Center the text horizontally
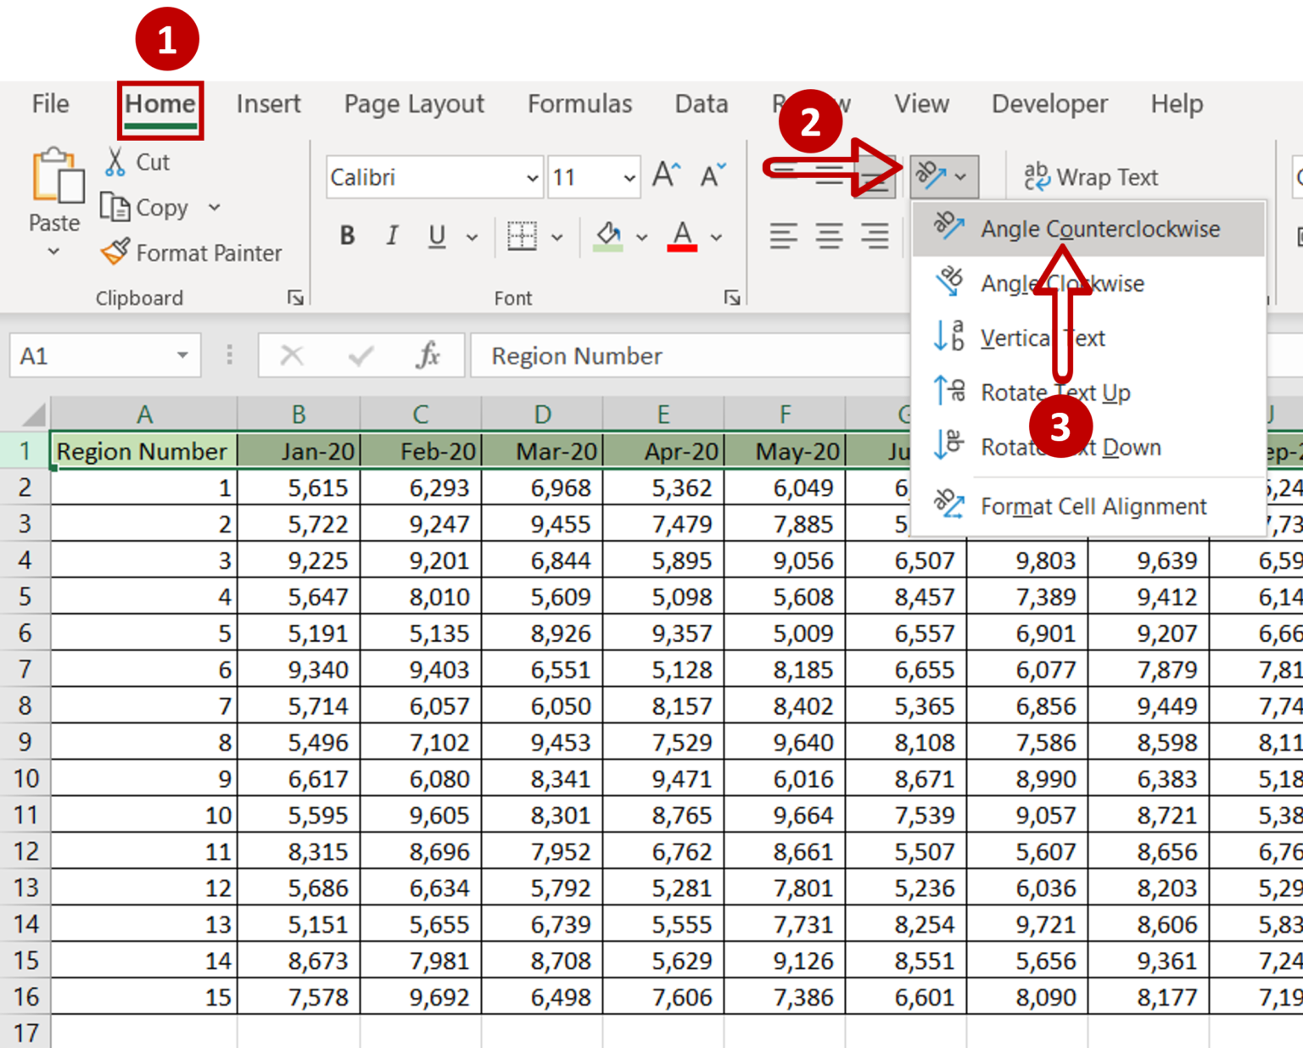This screenshot has width=1303, height=1048. pyautogui.click(x=829, y=236)
